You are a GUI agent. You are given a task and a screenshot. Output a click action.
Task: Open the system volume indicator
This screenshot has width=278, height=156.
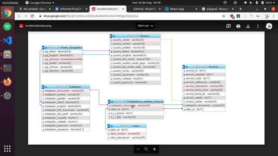251,3
